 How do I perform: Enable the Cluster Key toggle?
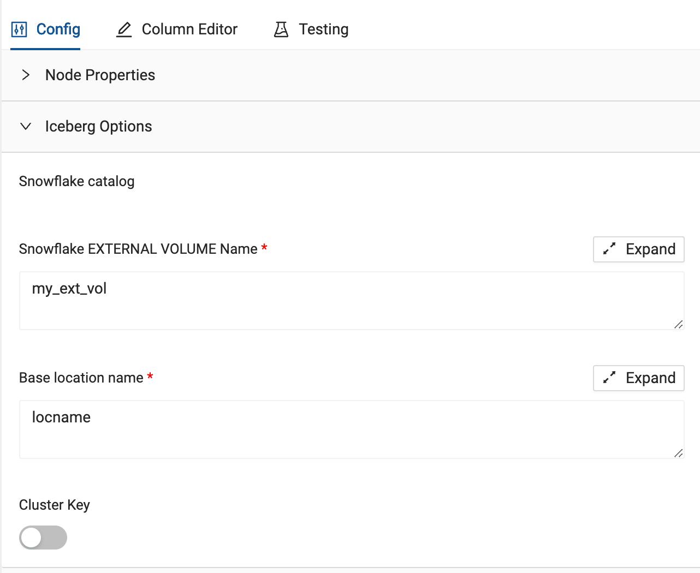click(x=43, y=538)
